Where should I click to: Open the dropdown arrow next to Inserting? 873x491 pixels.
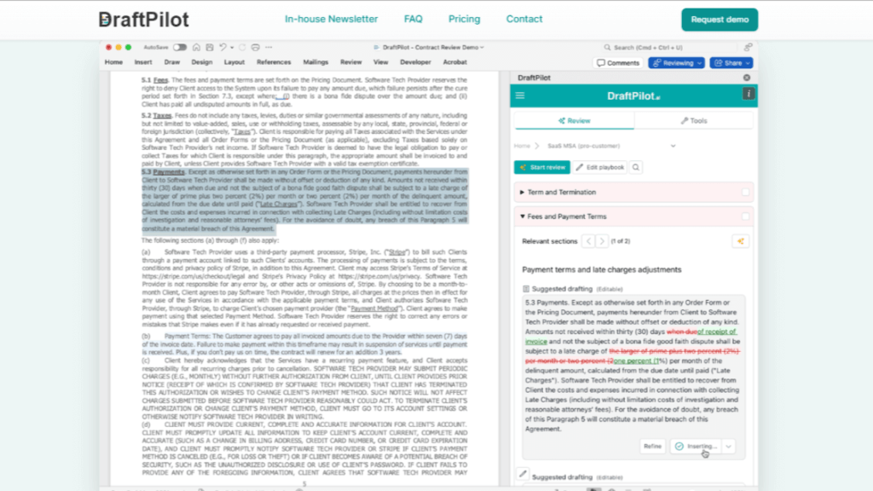point(729,447)
